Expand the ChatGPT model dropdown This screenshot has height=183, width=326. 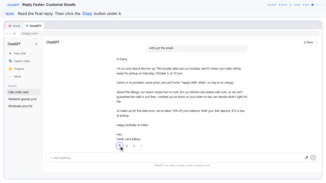coord(54,42)
